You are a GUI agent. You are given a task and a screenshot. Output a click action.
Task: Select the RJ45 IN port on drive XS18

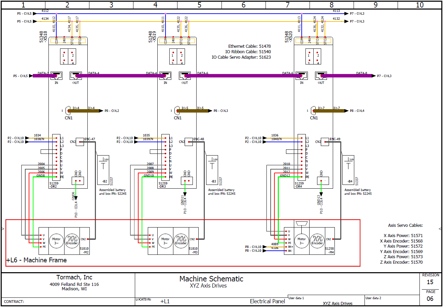[56, 76]
